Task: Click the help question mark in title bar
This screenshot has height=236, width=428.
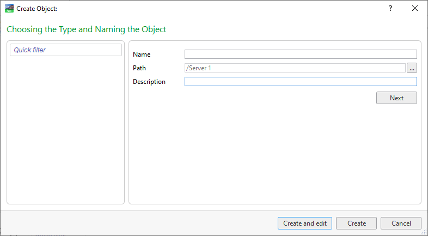Action: pyautogui.click(x=390, y=9)
